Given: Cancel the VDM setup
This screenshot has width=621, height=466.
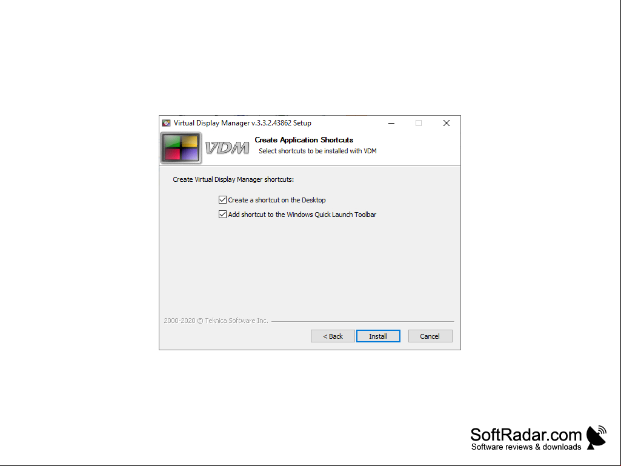Looking at the screenshot, I should pyautogui.click(x=430, y=336).
